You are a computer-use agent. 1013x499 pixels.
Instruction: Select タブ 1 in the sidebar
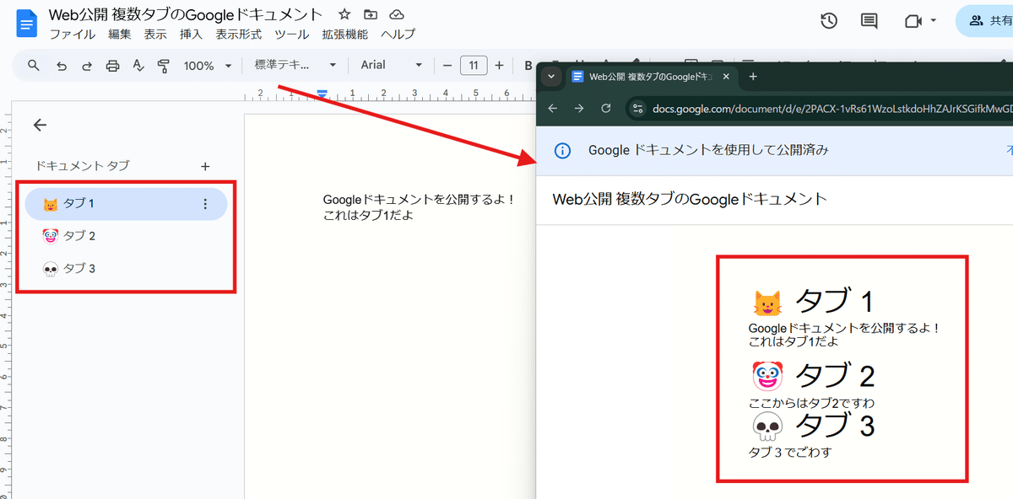[126, 204]
